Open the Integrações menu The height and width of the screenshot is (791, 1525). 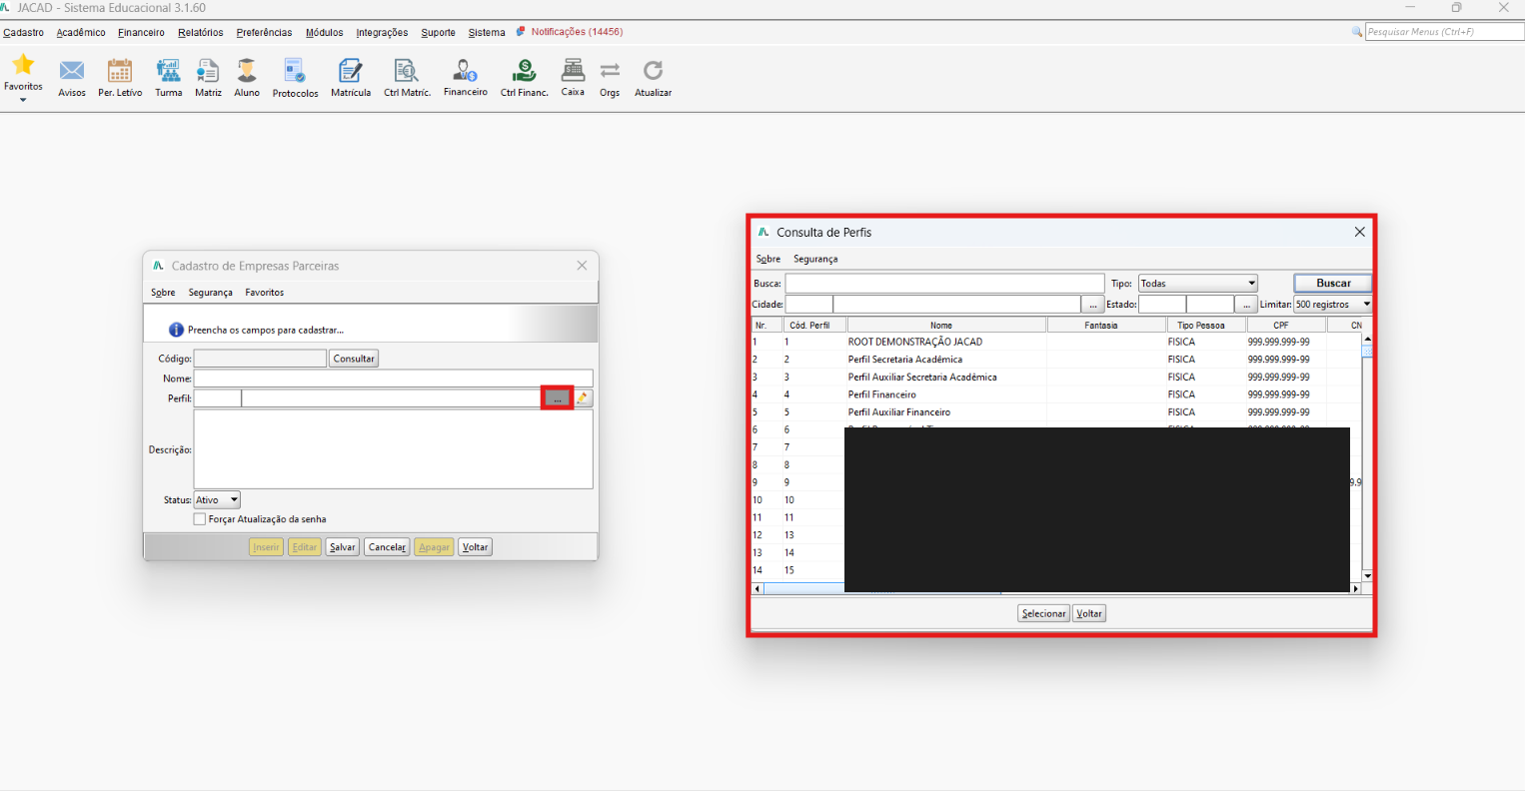click(382, 32)
